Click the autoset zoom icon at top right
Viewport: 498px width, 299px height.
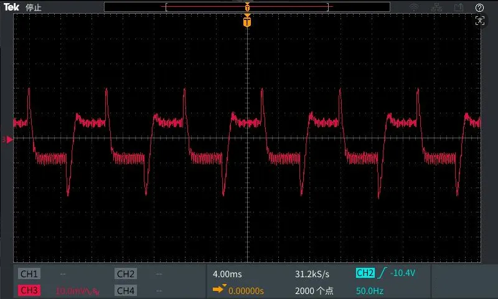(479, 21)
